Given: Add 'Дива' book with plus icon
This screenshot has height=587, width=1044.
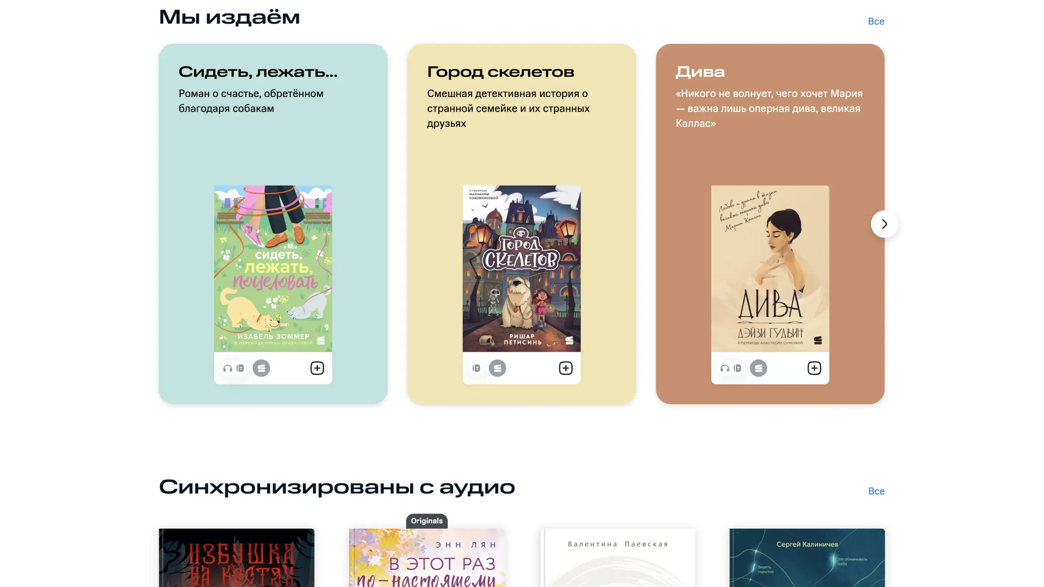Looking at the screenshot, I should click(x=814, y=368).
